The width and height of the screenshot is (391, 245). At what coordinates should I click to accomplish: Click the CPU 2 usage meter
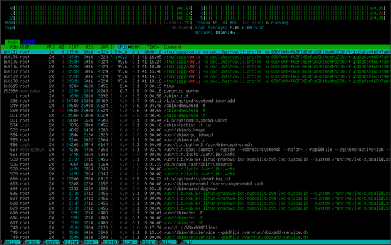tap(101, 18)
